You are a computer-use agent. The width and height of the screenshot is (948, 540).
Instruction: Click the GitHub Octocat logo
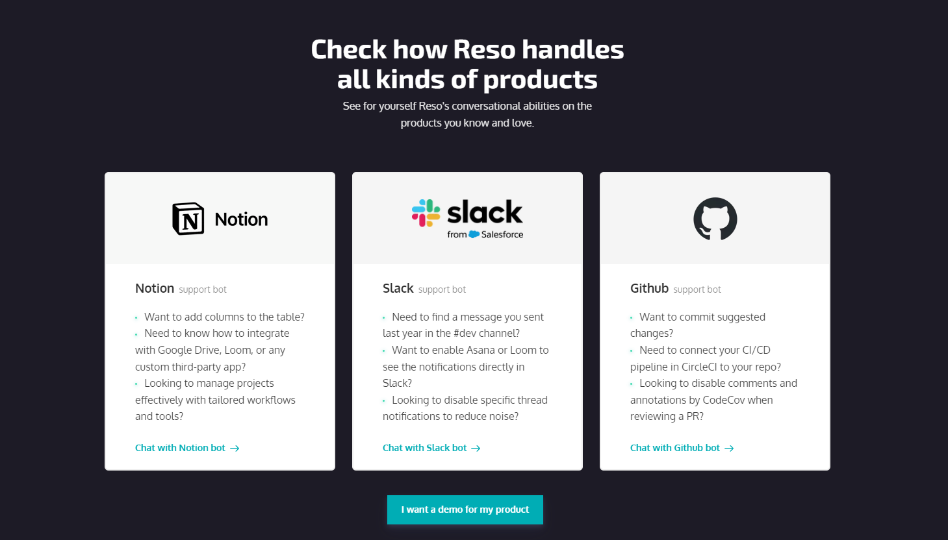tap(715, 219)
